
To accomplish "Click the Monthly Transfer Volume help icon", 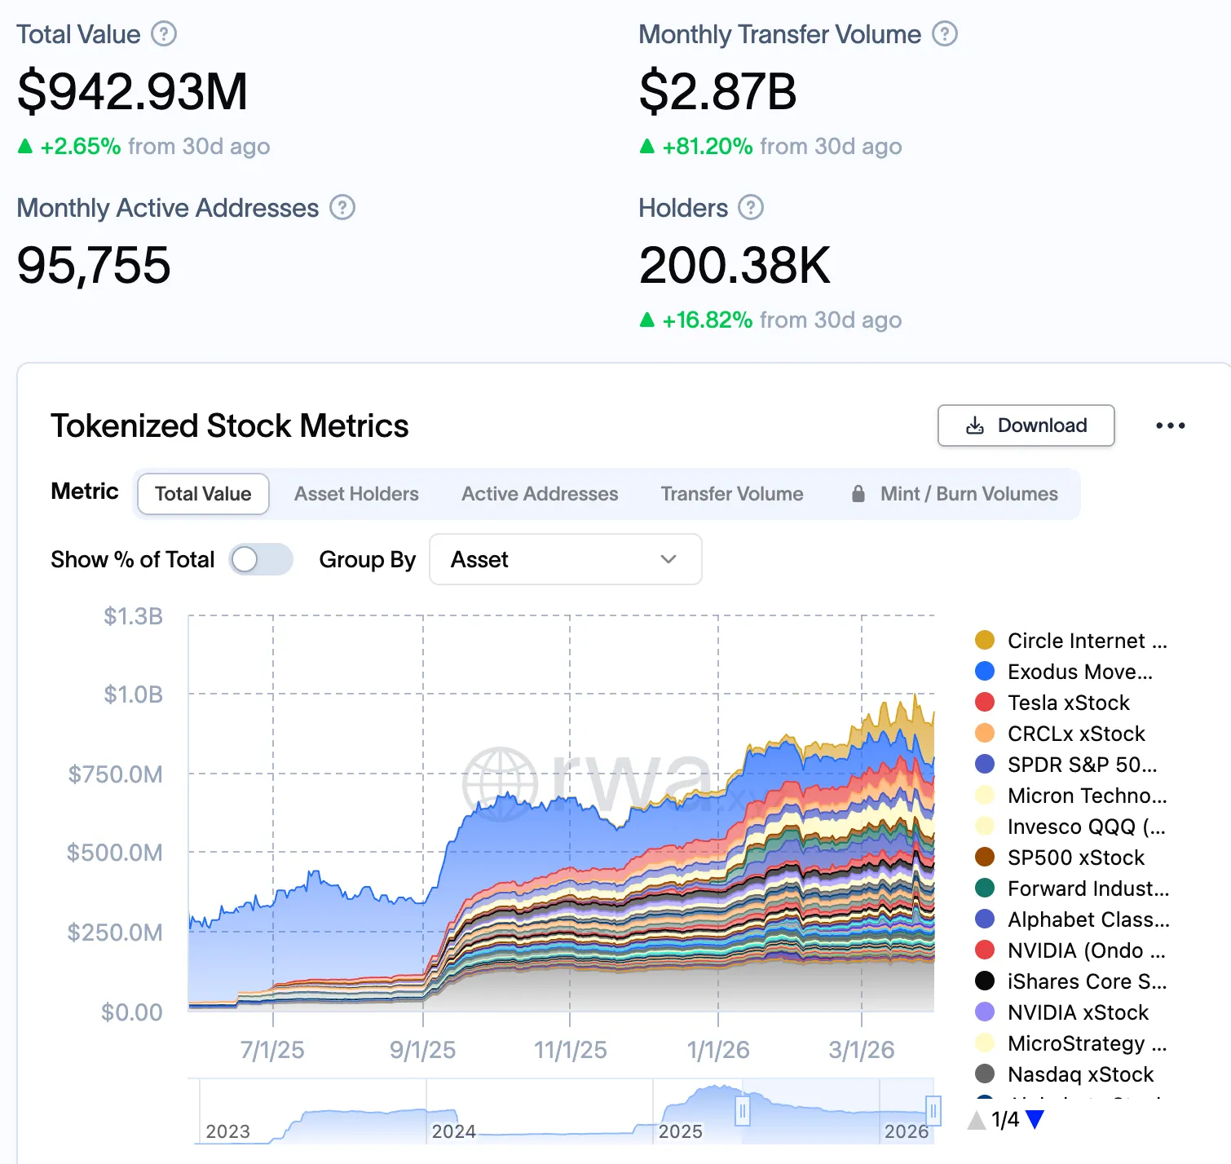I will coord(944,34).
